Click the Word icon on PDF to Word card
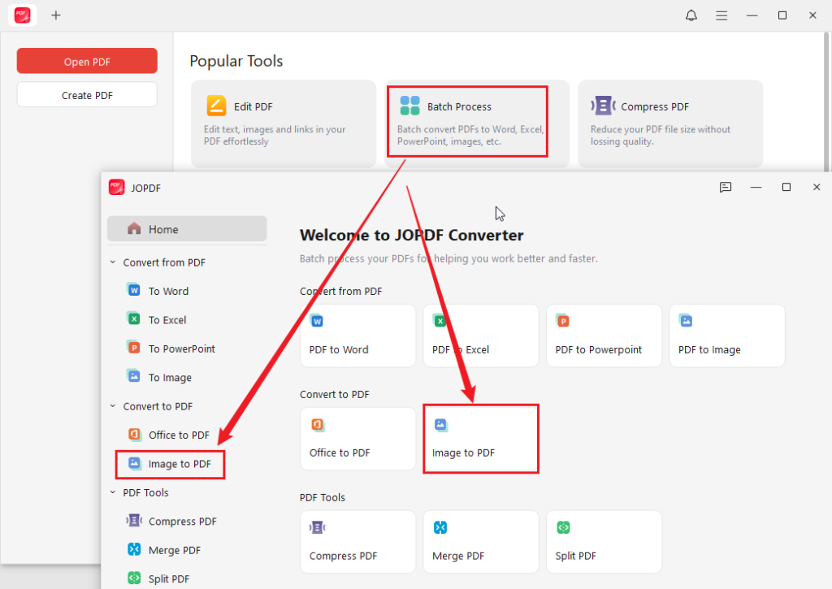The width and height of the screenshot is (832, 589). [317, 321]
